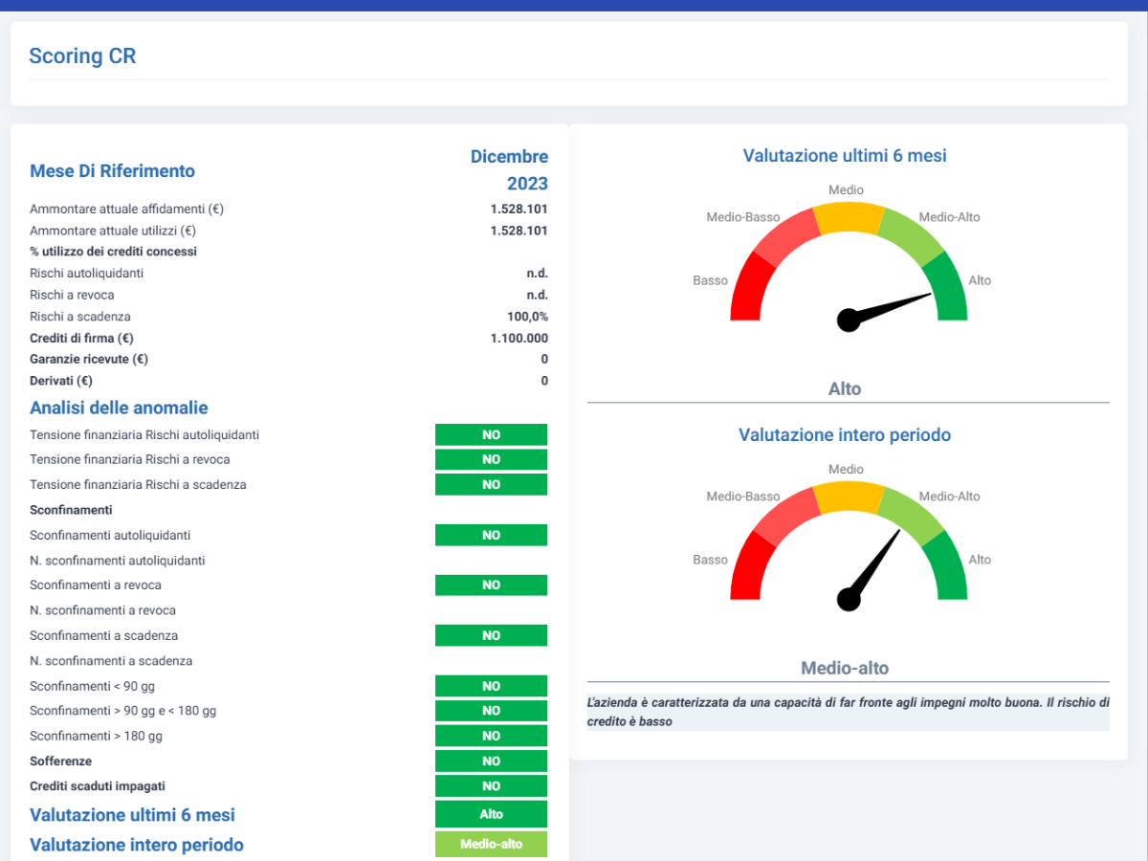1148x861 pixels.
Task: Click NO badge for Crediti scaduti impagati
Action: click(x=491, y=785)
